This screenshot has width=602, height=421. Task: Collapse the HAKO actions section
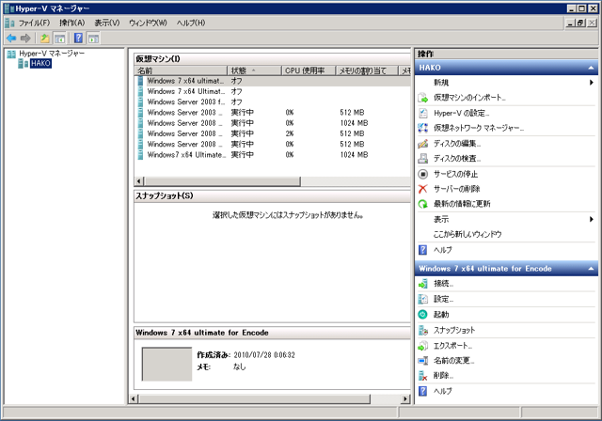point(591,68)
